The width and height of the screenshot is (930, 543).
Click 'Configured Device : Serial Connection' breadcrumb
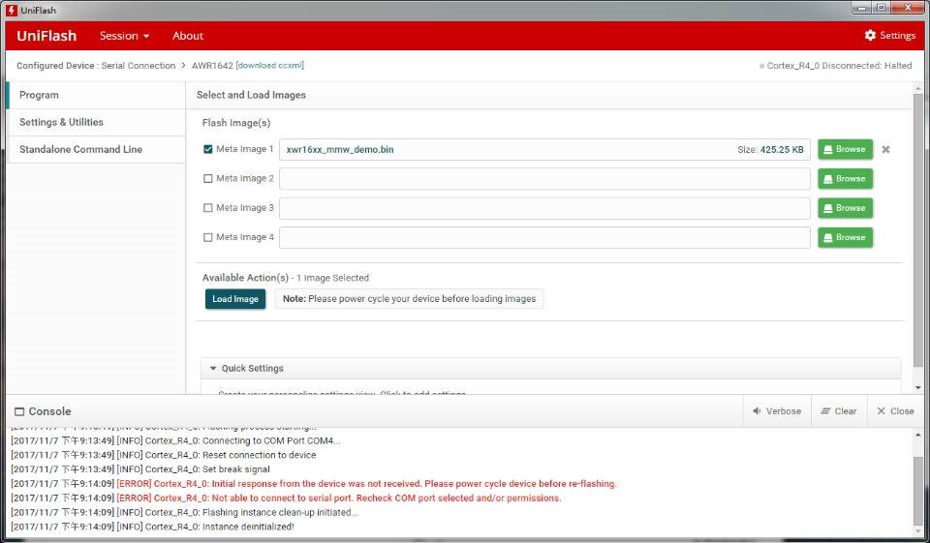[x=96, y=65]
